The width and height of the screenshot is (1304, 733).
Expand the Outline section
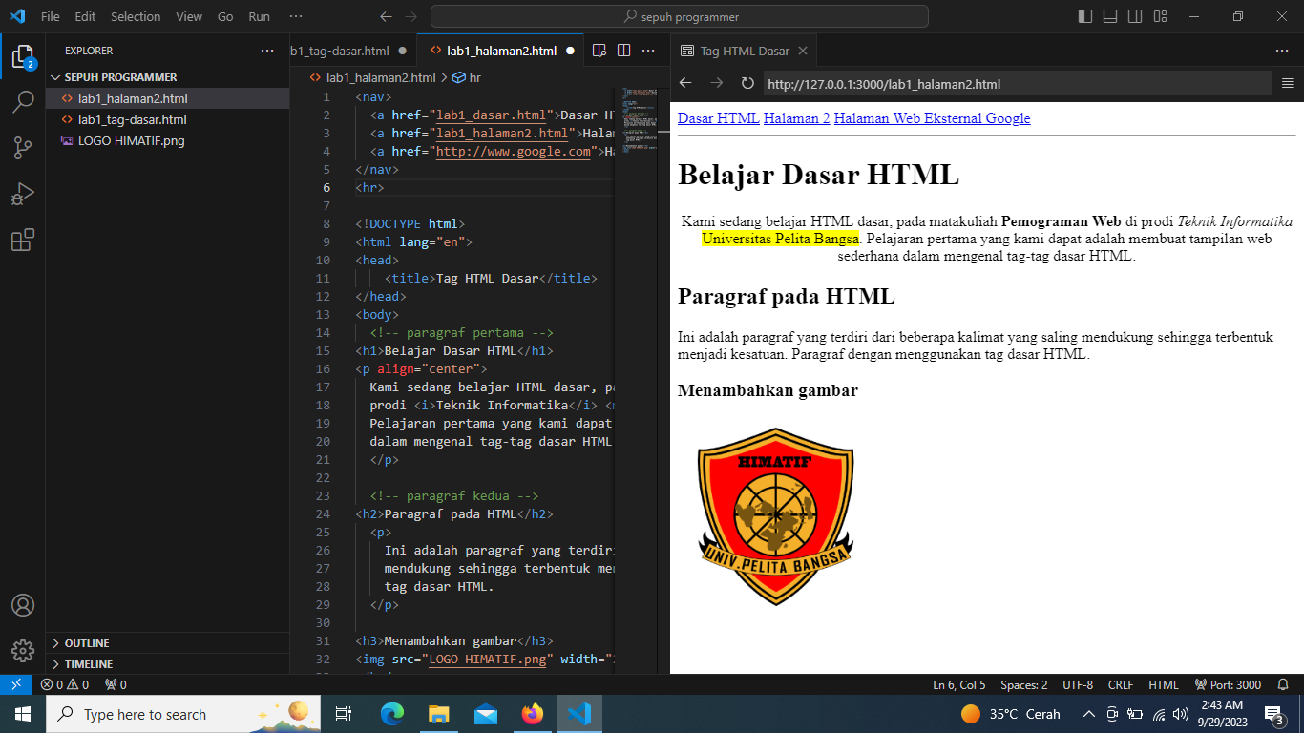click(x=86, y=642)
